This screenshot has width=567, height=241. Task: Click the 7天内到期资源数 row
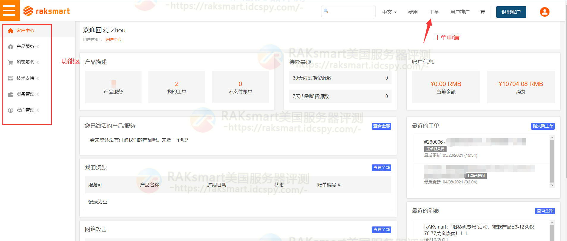click(340, 96)
